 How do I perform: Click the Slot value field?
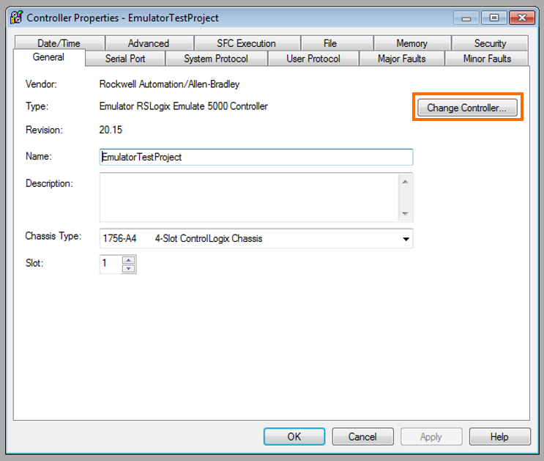coord(111,264)
